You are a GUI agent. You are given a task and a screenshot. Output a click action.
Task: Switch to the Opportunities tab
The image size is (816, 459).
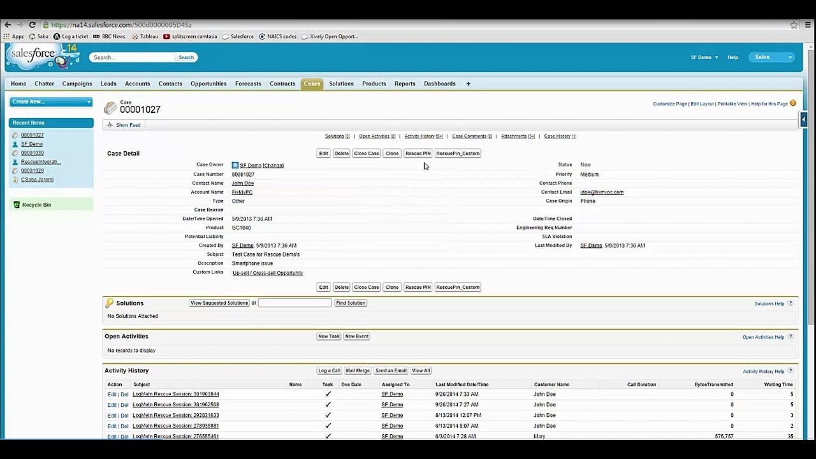208,84
